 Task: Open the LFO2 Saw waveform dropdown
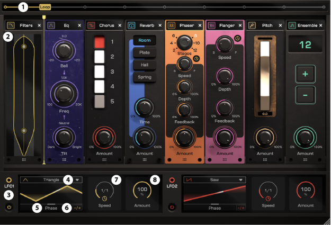214,180
